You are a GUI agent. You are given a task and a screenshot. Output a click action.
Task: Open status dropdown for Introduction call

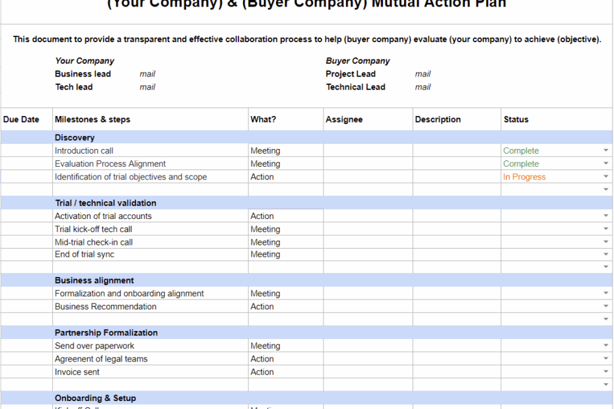(x=605, y=150)
